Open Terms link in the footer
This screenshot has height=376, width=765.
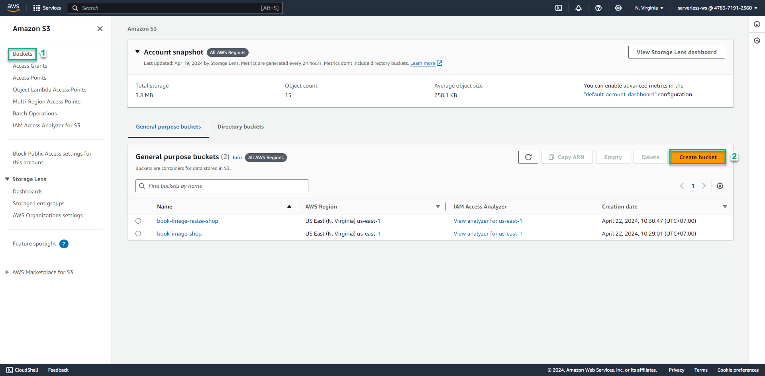pos(701,370)
